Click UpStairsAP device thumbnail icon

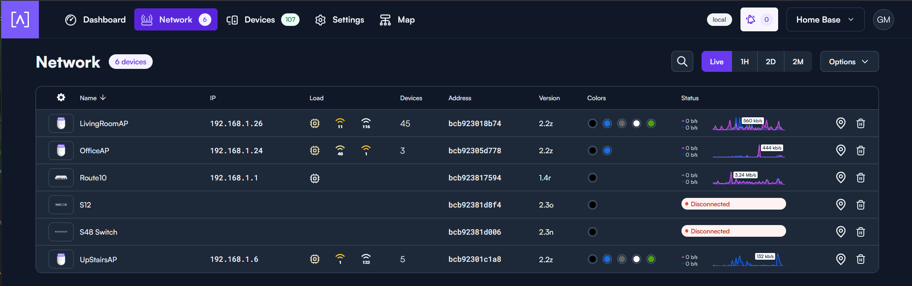click(x=61, y=259)
